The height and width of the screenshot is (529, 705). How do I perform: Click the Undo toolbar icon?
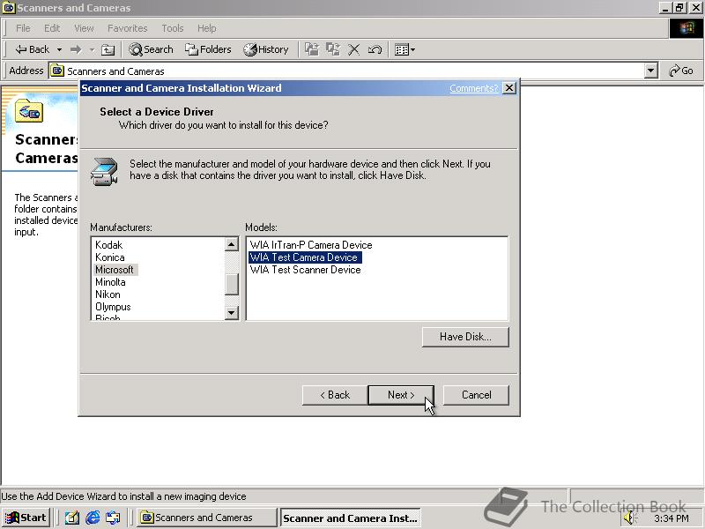tap(375, 49)
